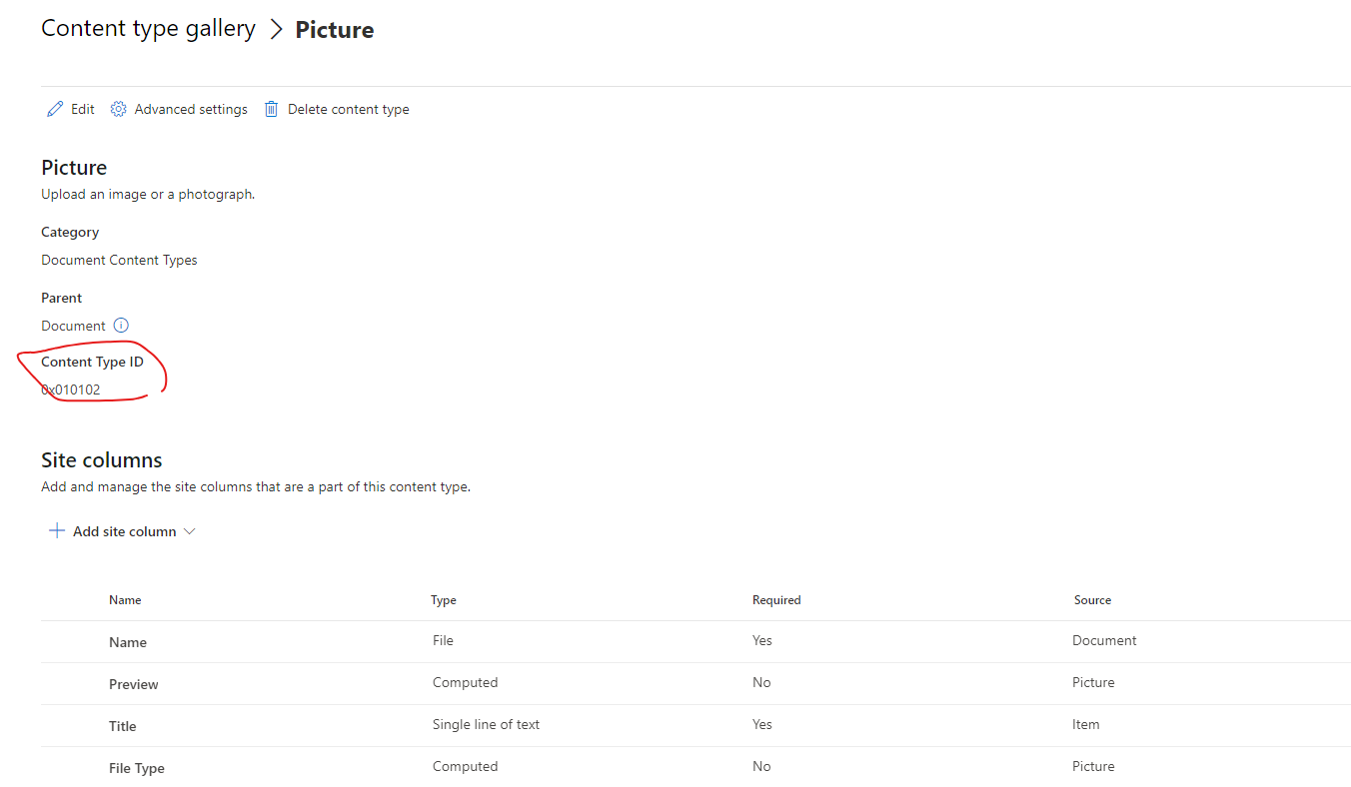Click the Advanced settings command text
1351x787 pixels.
pos(190,108)
